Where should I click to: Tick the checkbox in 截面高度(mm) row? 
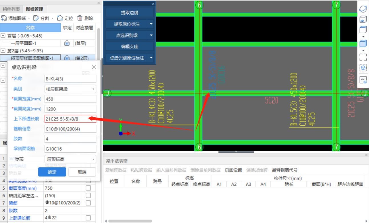pos(88,188)
